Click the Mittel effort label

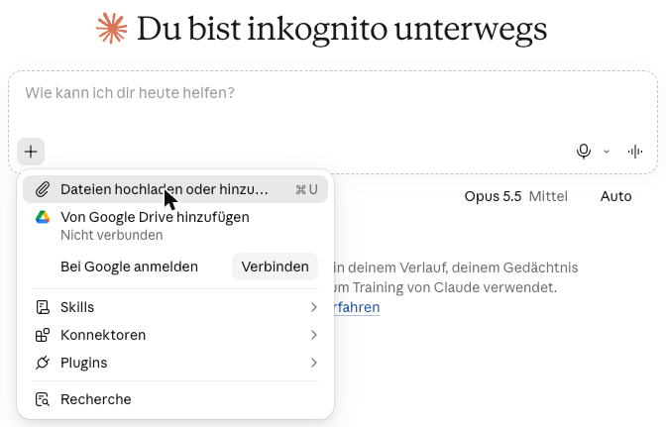548,196
